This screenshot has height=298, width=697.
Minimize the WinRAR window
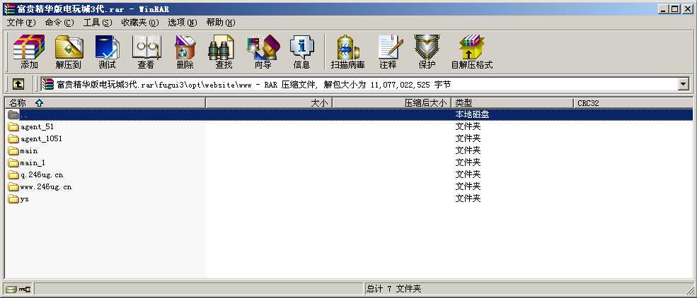coord(664,8)
